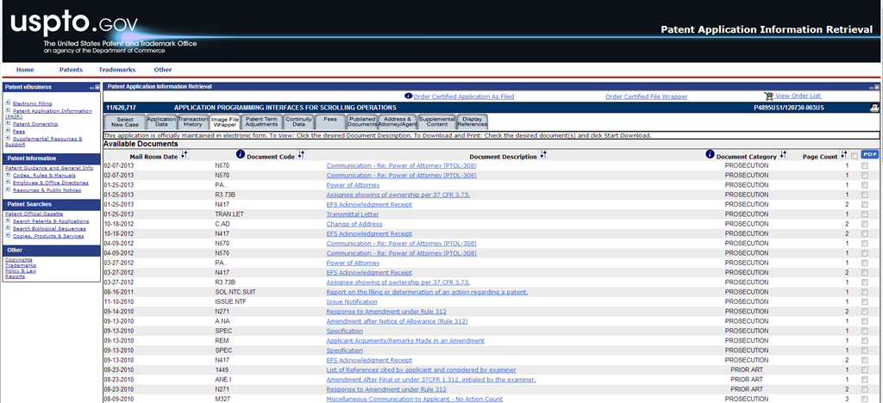This screenshot has height=403, width=883.
Task: Open the Home menu item
Action: click(25, 70)
